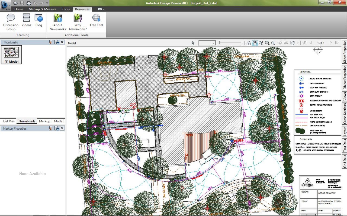The height and width of the screenshot is (216, 347).
Task: Select the Pan hand tool
Action: pos(255,43)
